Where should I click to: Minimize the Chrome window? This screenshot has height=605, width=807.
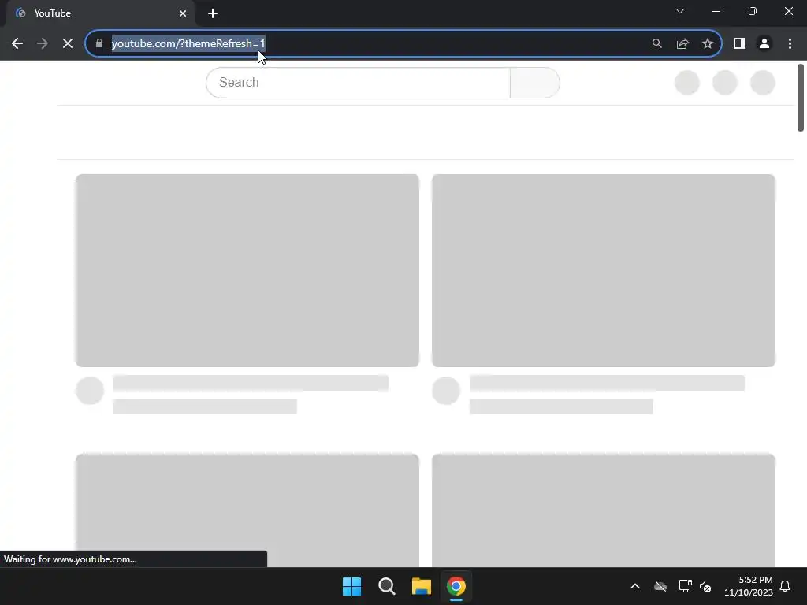[x=716, y=11]
